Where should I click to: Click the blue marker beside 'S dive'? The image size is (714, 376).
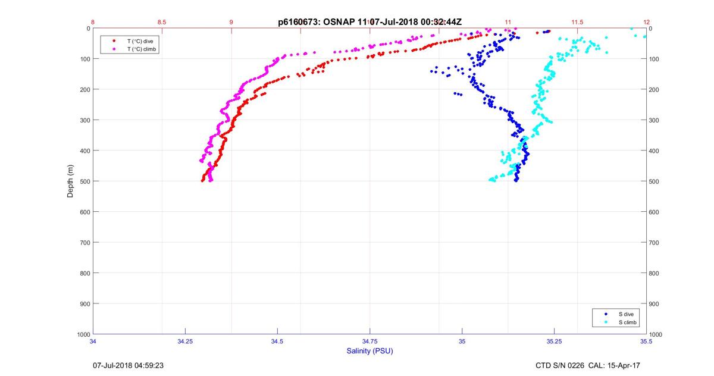tap(605, 314)
